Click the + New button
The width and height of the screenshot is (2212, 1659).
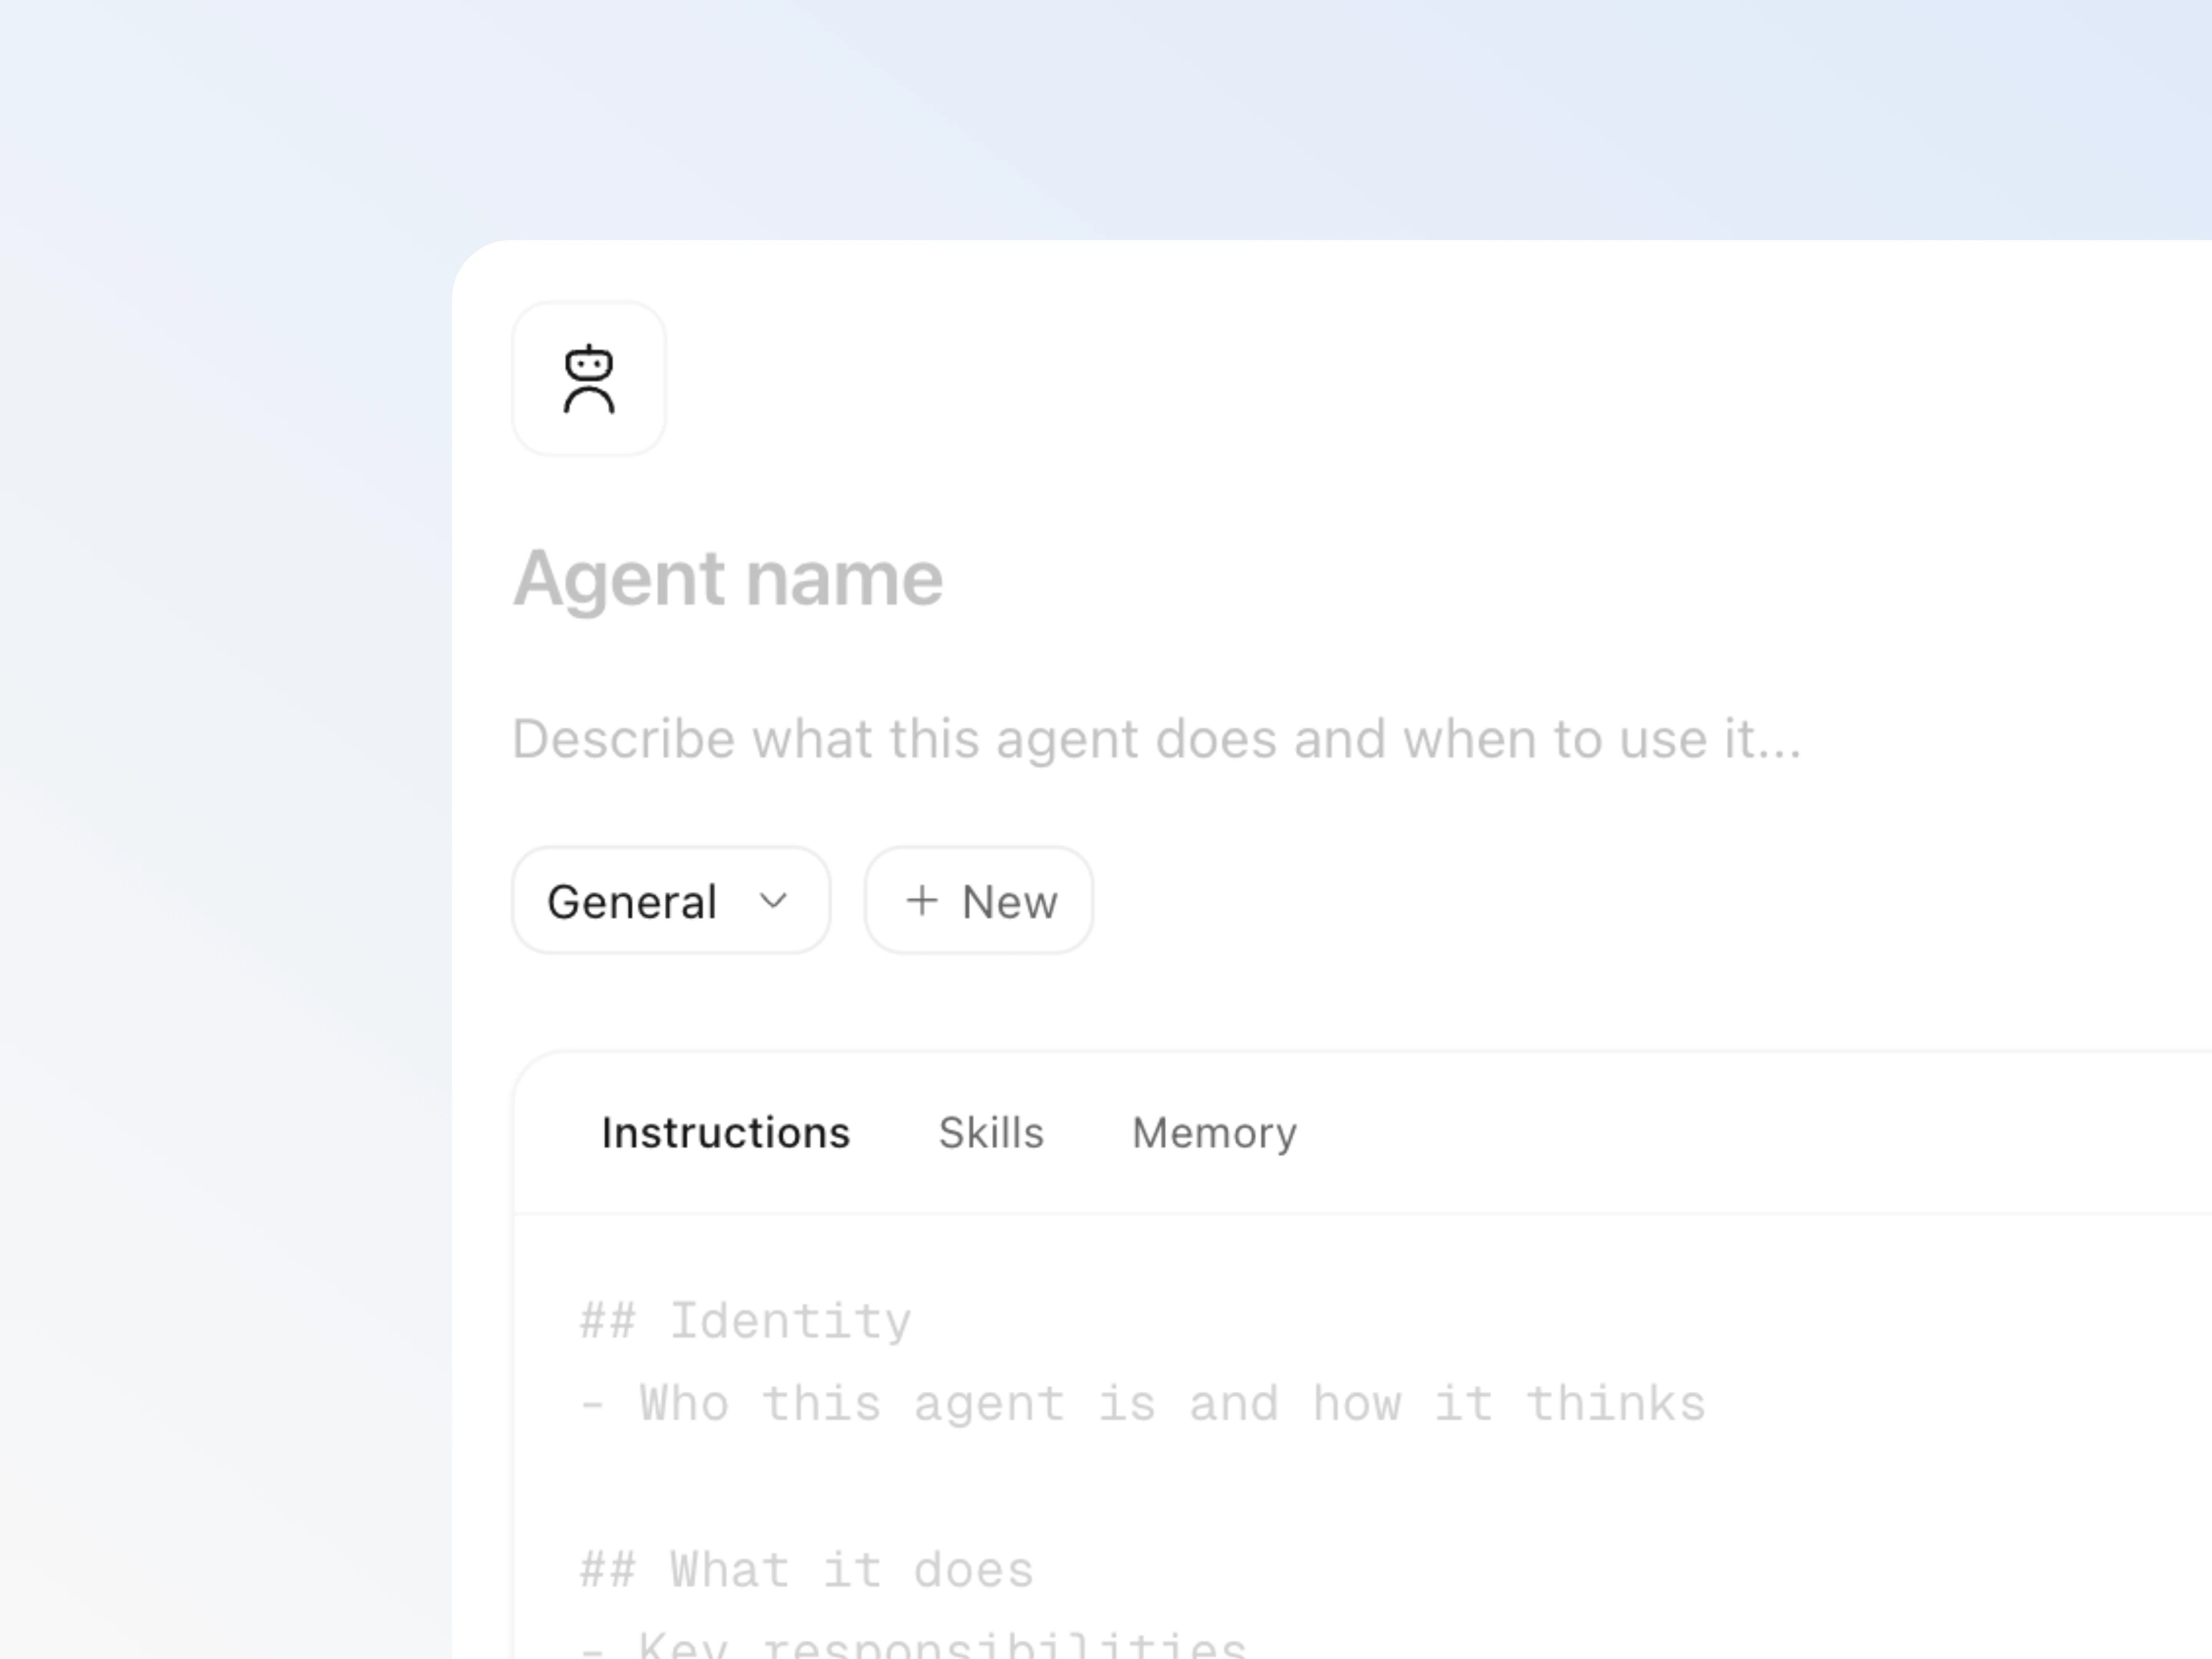click(x=979, y=901)
